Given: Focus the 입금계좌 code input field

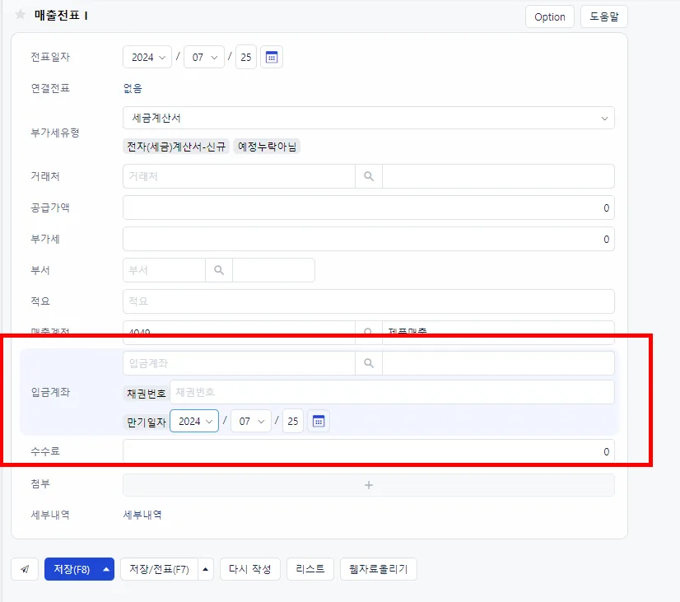Looking at the screenshot, I should click(x=239, y=363).
